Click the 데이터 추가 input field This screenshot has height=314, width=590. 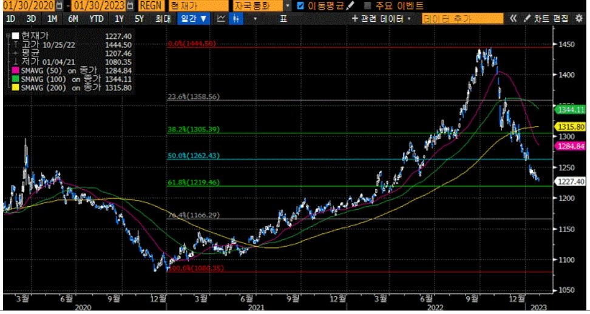463,19
